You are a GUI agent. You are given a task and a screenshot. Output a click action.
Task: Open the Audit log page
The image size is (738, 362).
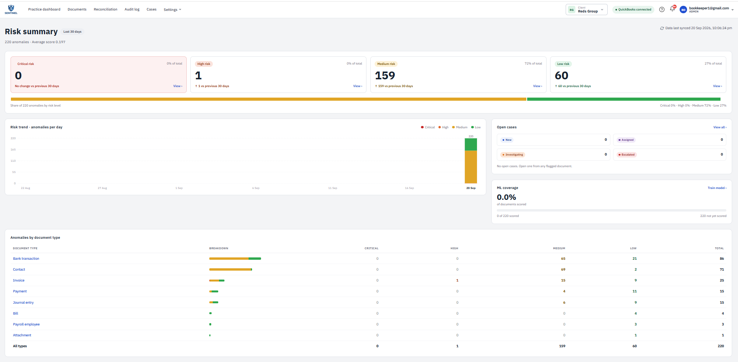coord(132,9)
